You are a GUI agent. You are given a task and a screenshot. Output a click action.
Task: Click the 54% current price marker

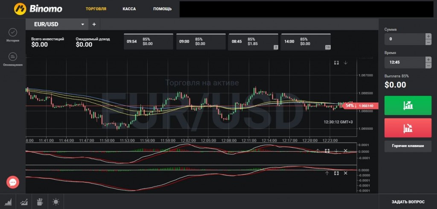[x=360, y=106]
